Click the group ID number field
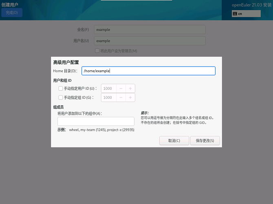This screenshot has width=273, height=204. click(108, 98)
